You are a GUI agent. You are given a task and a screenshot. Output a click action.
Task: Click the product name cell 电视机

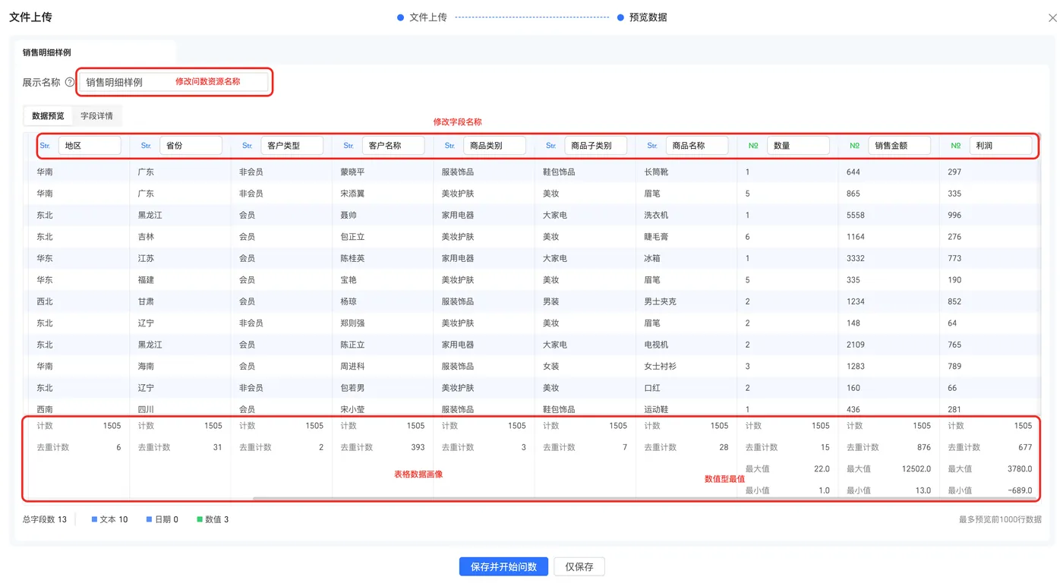coord(656,345)
